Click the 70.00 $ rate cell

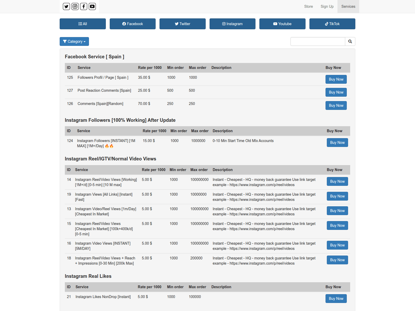144,104
